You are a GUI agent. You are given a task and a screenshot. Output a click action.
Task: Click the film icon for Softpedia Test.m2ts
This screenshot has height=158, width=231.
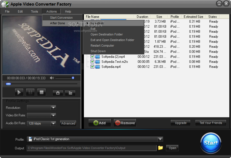(x=98, y=62)
